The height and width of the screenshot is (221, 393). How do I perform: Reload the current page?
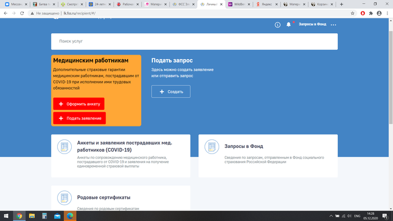22,14
